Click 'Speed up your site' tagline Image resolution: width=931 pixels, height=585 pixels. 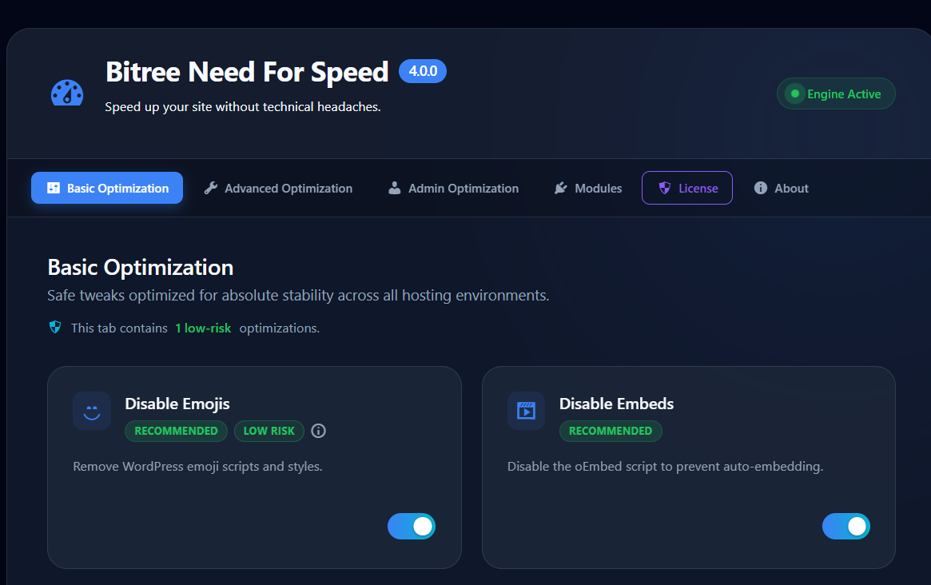point(243,107)
